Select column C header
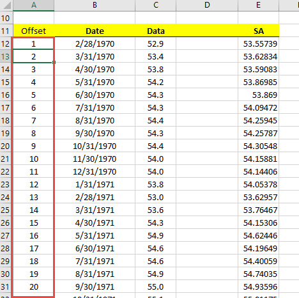 point(155,5)
